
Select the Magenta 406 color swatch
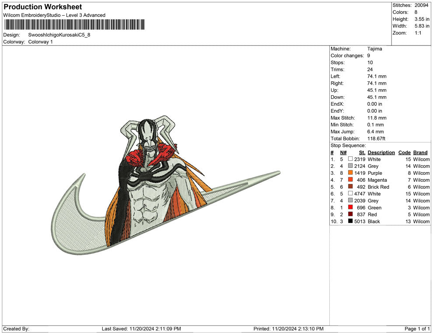350,180
